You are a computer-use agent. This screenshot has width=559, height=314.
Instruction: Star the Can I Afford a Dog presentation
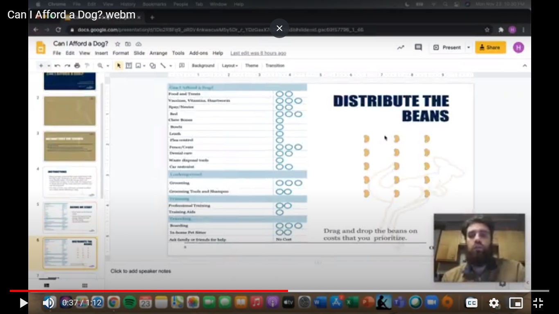click(x=117, y=44)
